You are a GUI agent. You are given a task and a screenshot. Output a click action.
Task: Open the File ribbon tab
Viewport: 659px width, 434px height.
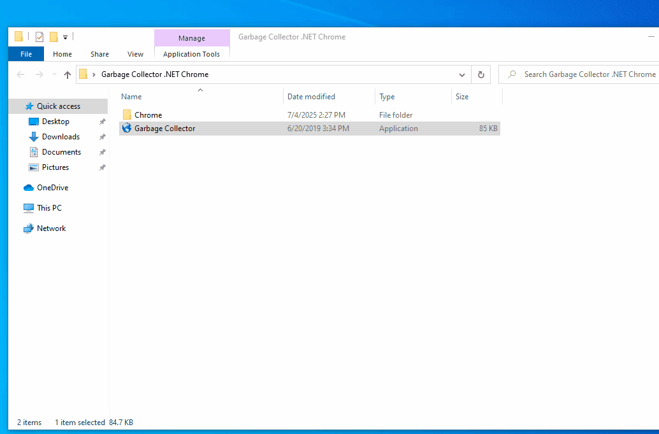click(26, 54)
